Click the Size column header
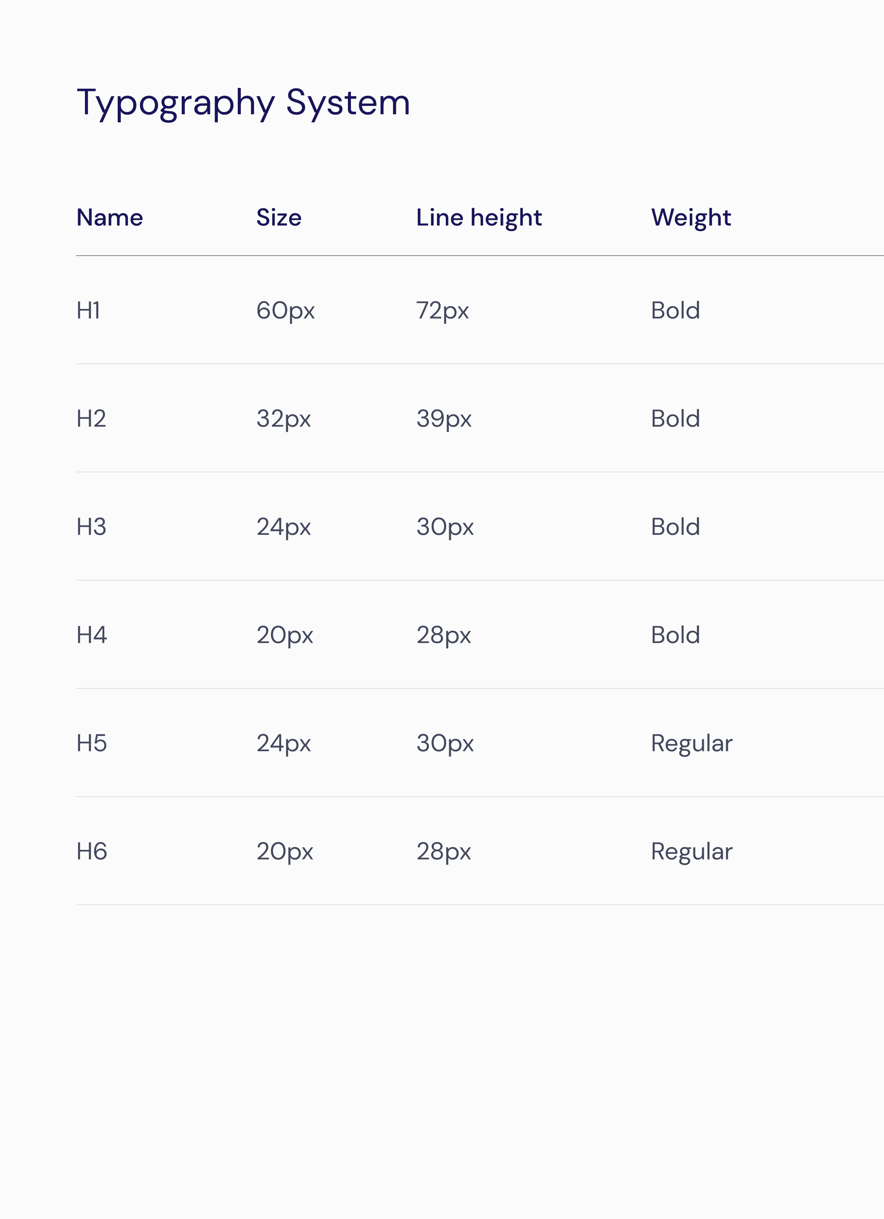Viewport: 884px width, 1219px height. (x=279, y=218)
